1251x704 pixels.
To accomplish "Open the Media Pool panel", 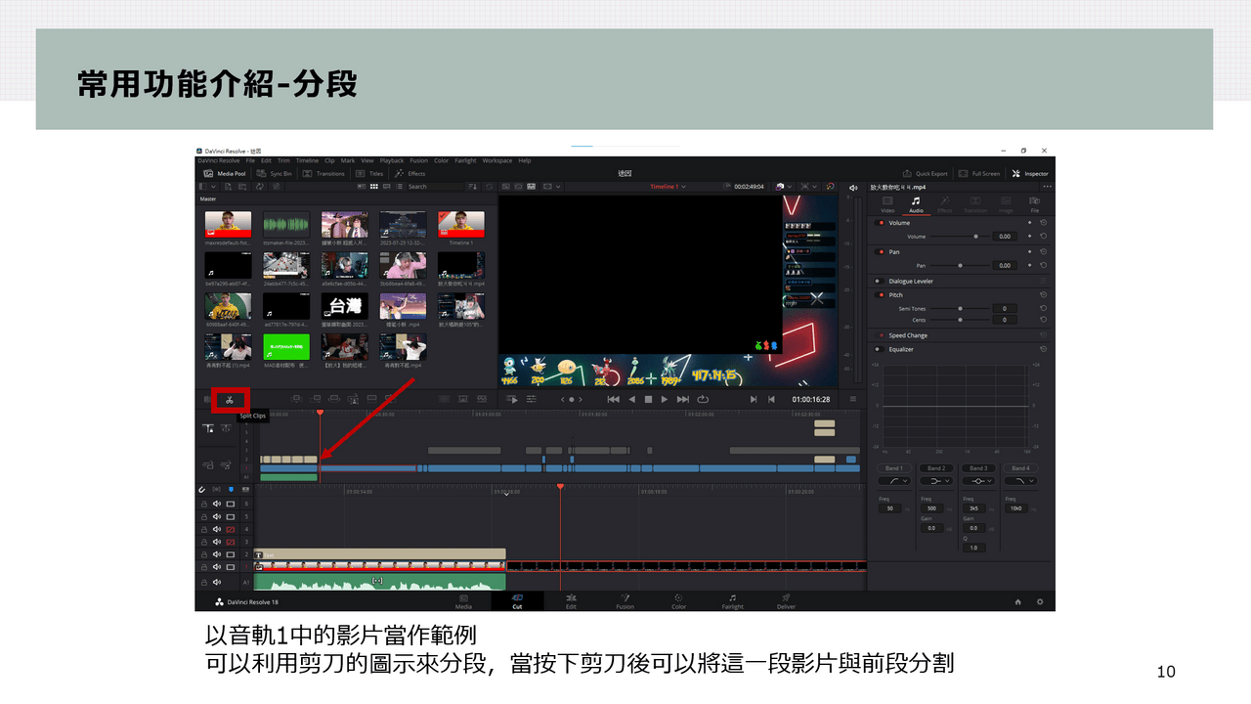I will coord(224,173).
